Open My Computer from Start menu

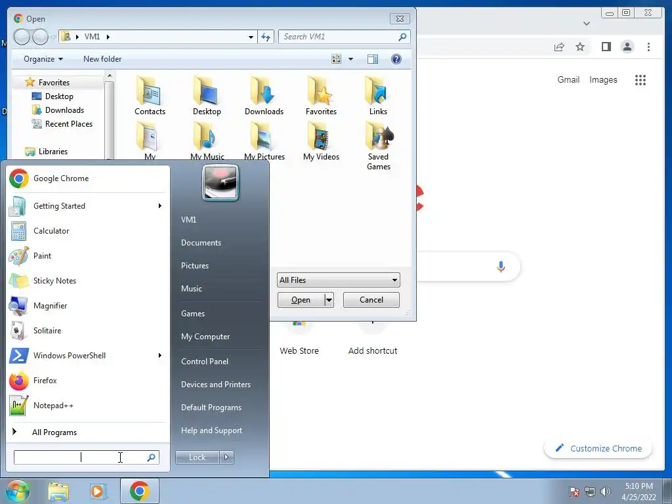click(x=205, y=337)
